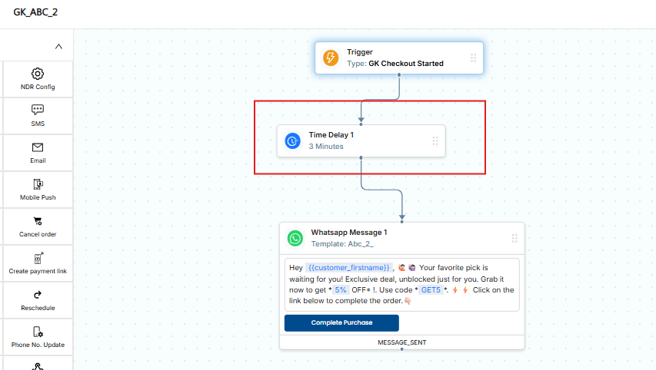Click the Mobile Push label
Image resolution: width=656 pixels, height=370 pixels.
pyautogui.click(x=38, y=197)
